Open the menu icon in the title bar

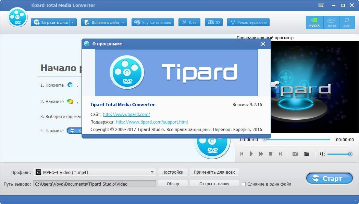(321, 5)
